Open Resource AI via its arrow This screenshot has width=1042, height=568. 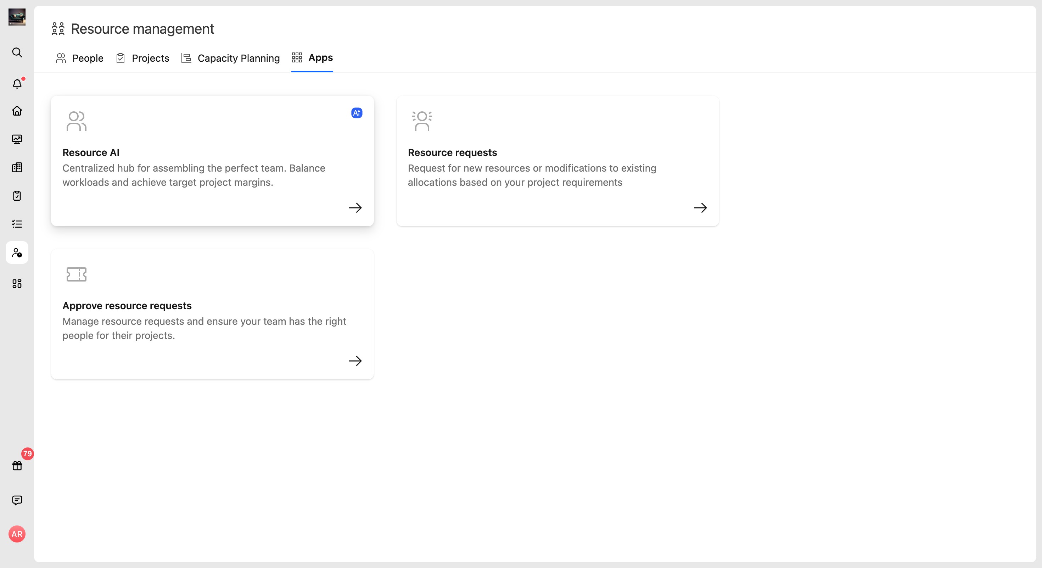tap(355, 208)
